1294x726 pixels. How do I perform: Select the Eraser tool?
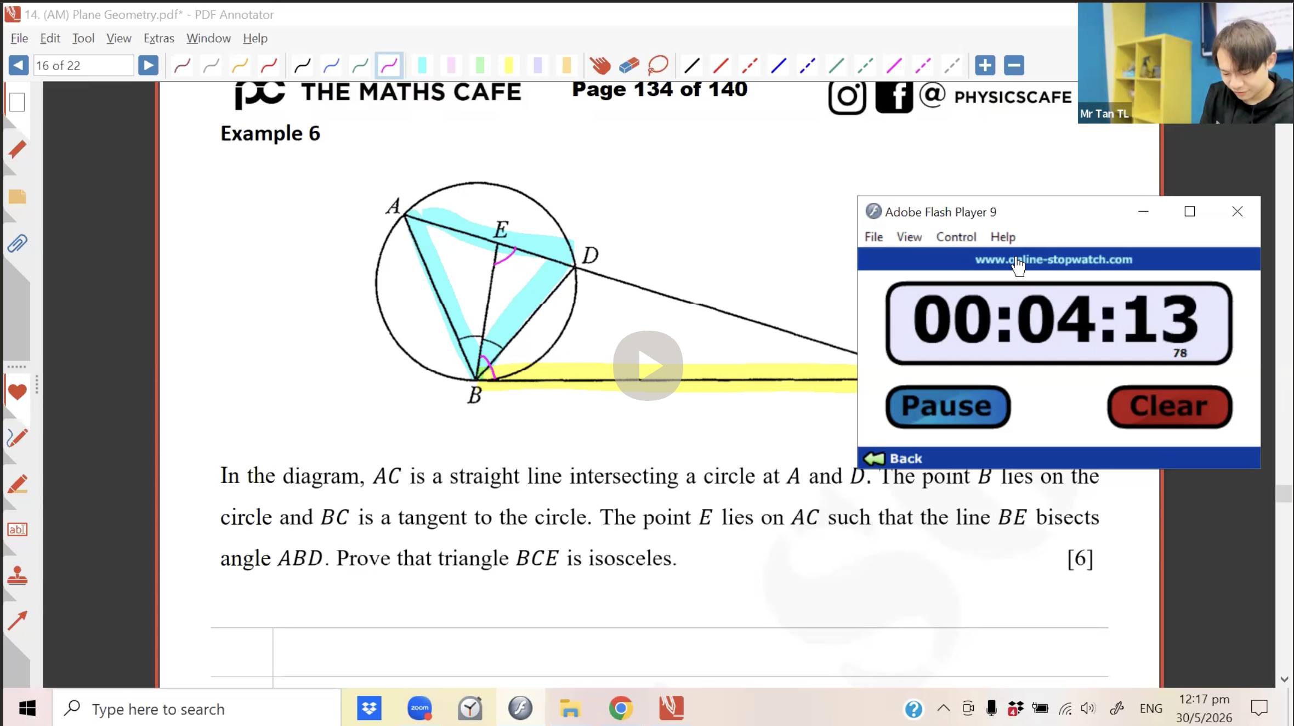pyautogui.click(x=629, y=66)
